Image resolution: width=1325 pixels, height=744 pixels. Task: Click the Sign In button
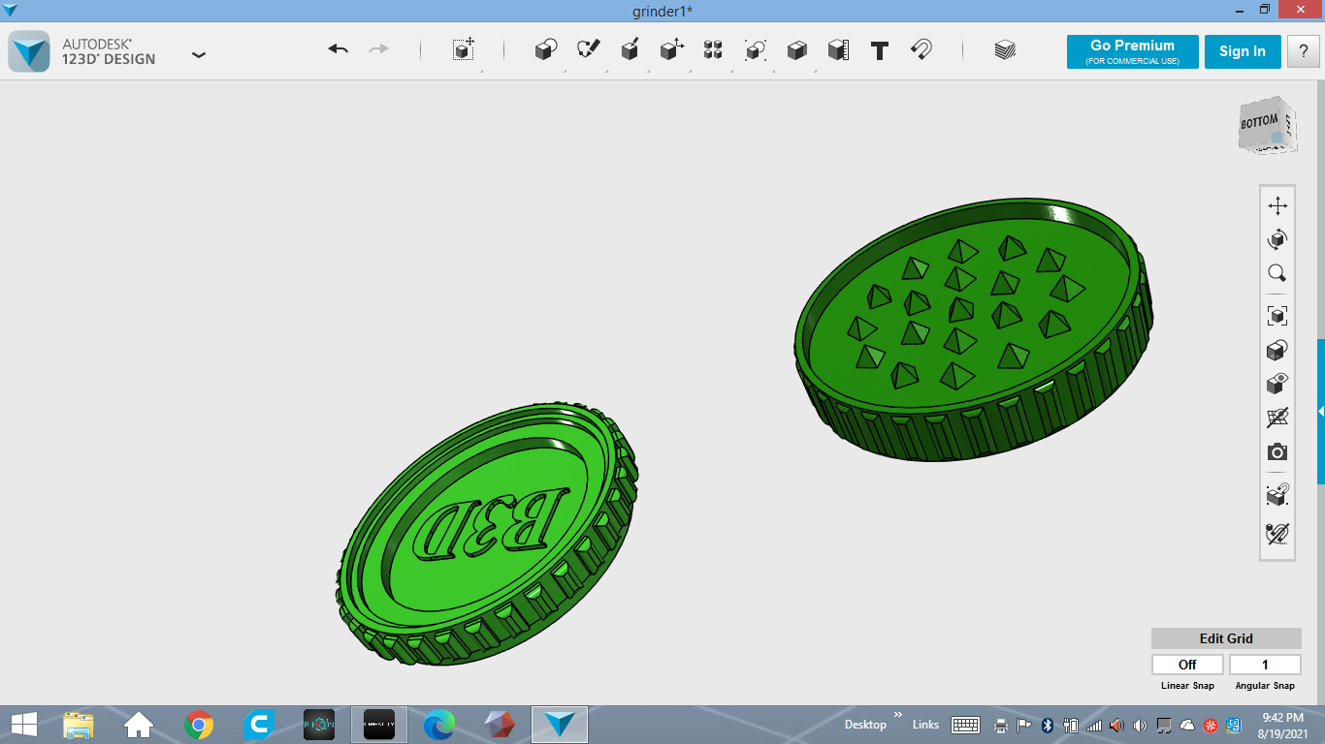[x=1243, y=51]
